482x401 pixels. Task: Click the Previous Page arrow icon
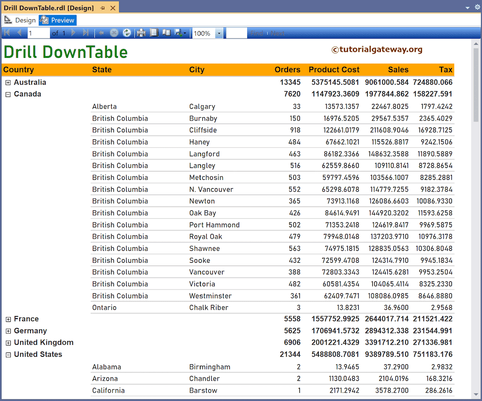(18, 33)
